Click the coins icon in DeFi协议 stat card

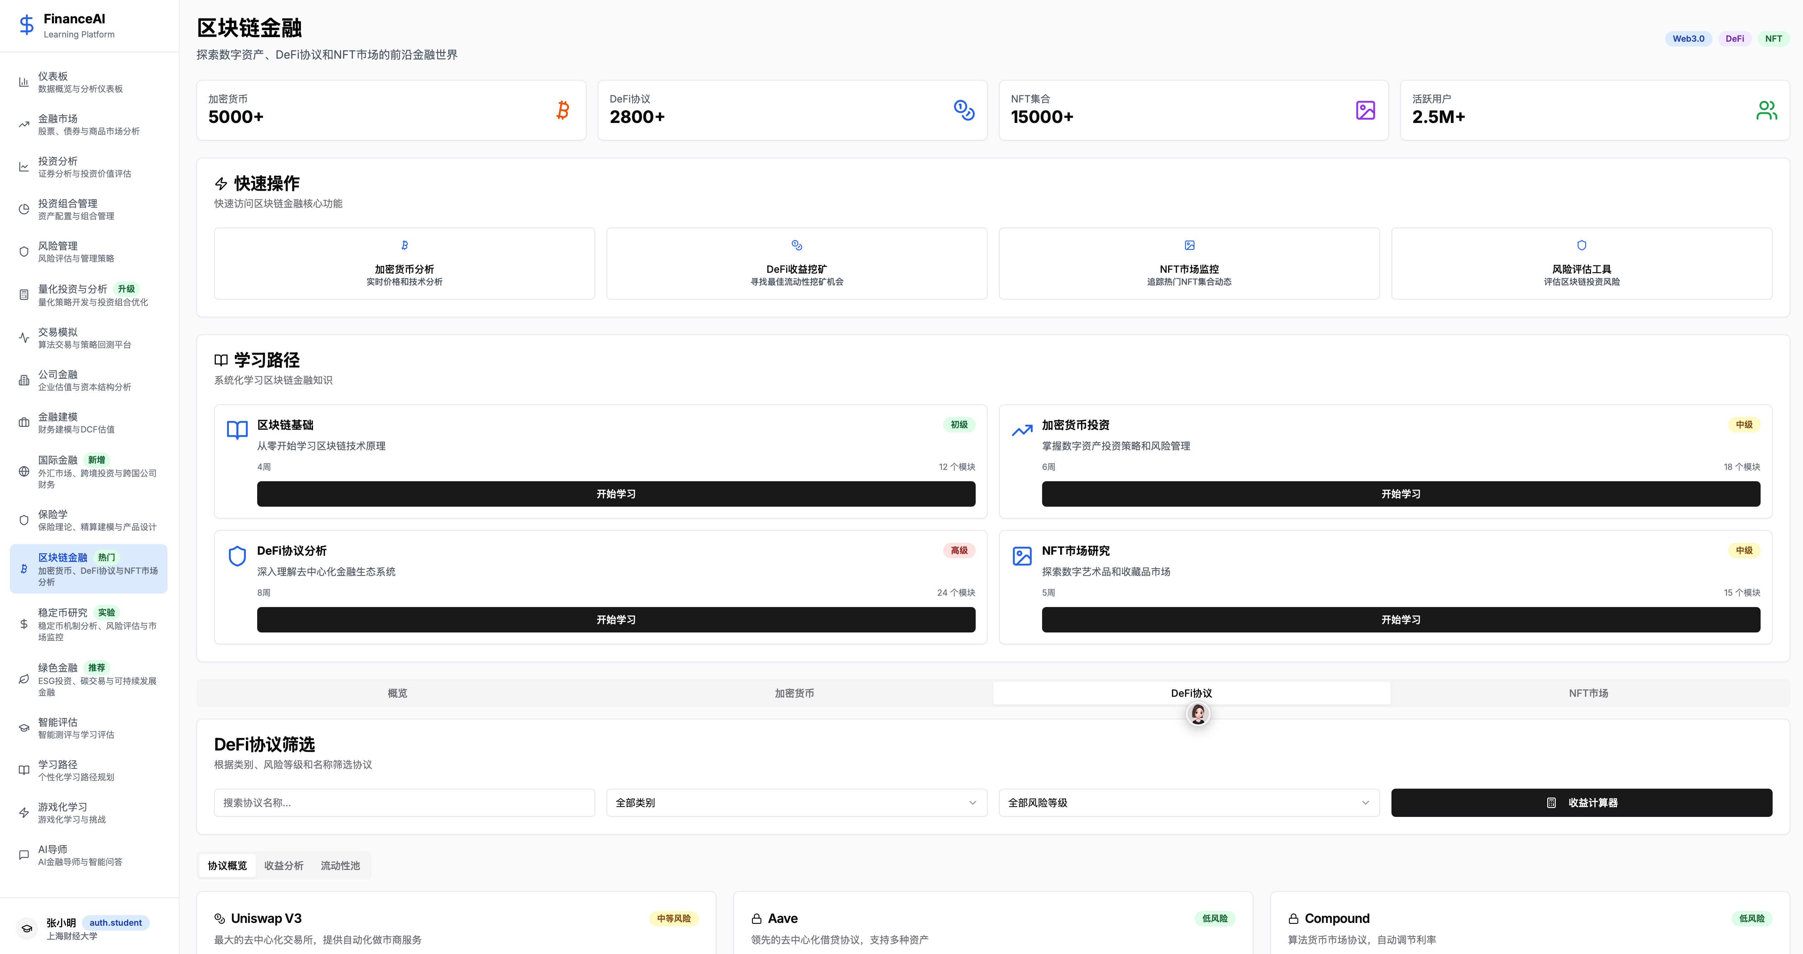(964, 110)
